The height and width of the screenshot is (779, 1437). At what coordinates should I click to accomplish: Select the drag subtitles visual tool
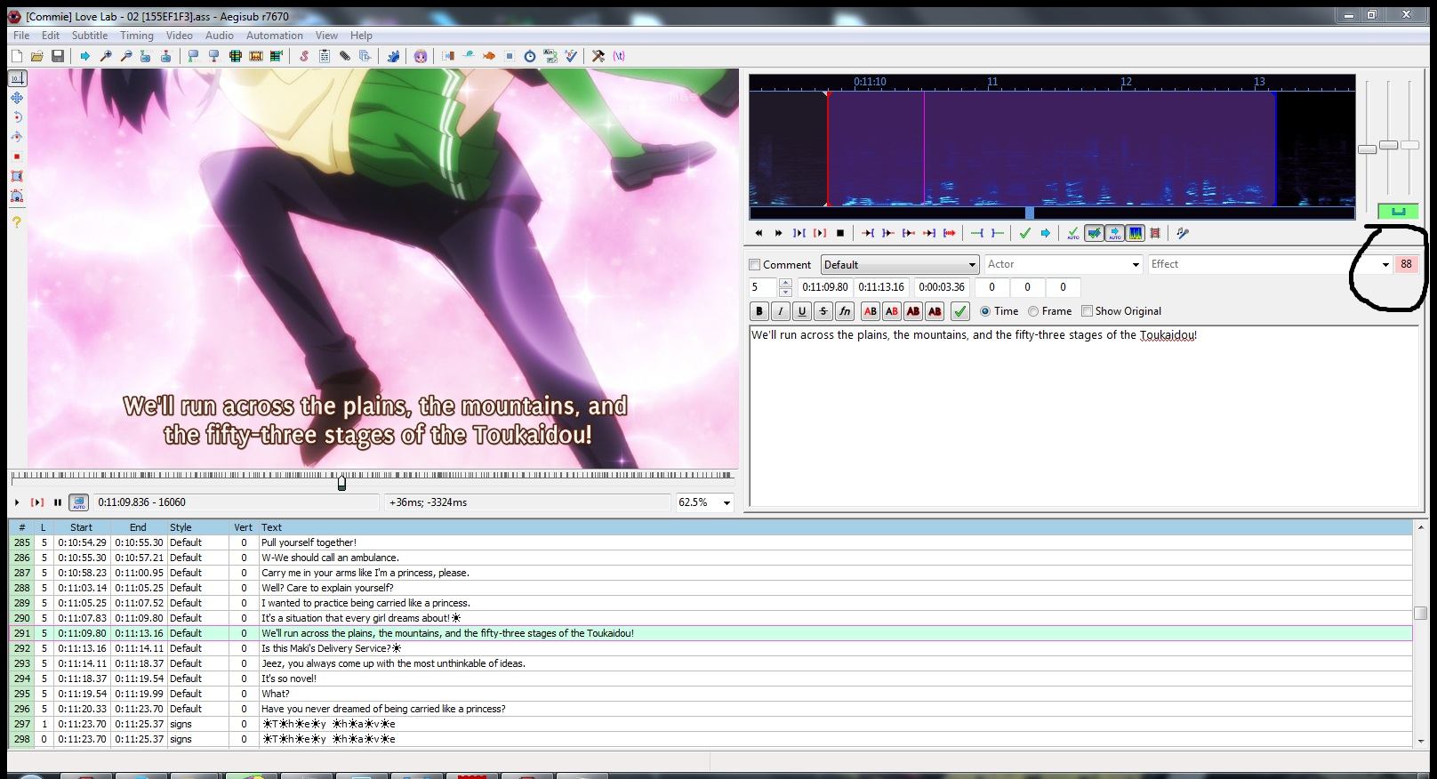[17, 98]
